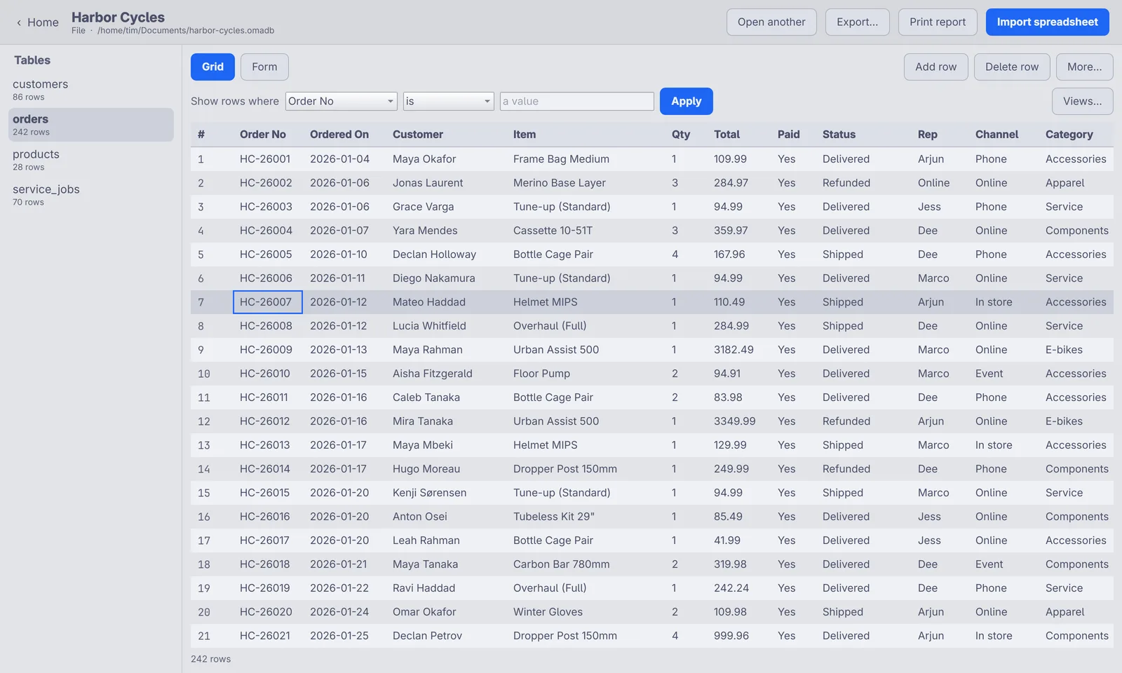Switch to Grid view
Viewport: 1122px width, 673px height.
coord(212,67)
